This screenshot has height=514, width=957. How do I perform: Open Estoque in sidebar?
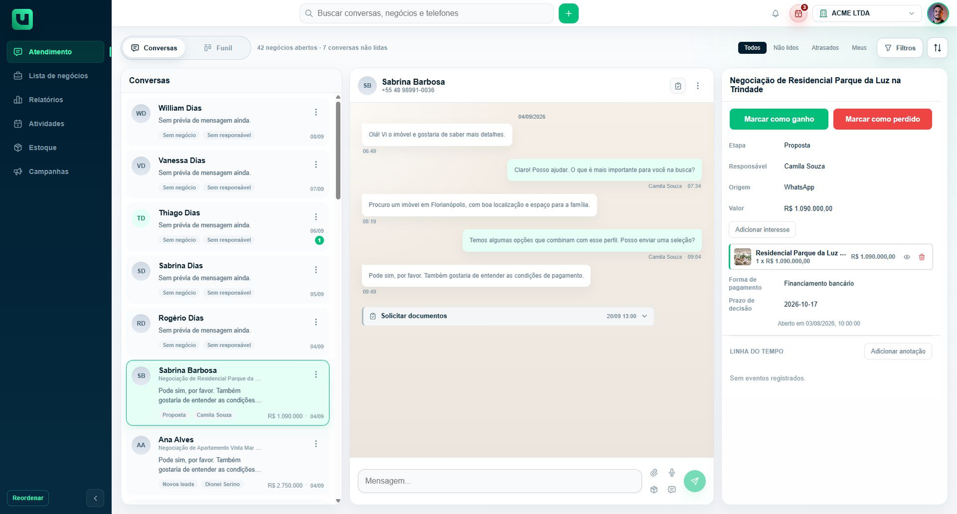coord(56,148)
